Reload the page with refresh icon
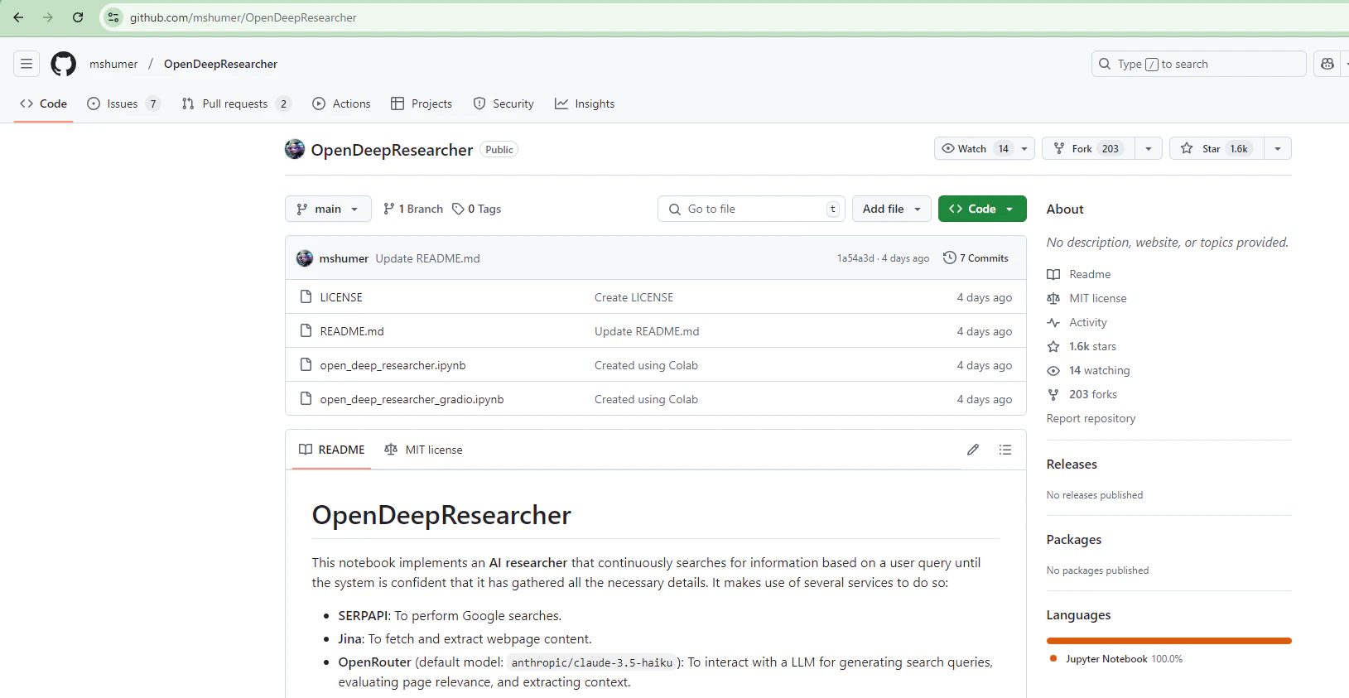This screenshot has height=698, width=1349. (x=78, y=17)
